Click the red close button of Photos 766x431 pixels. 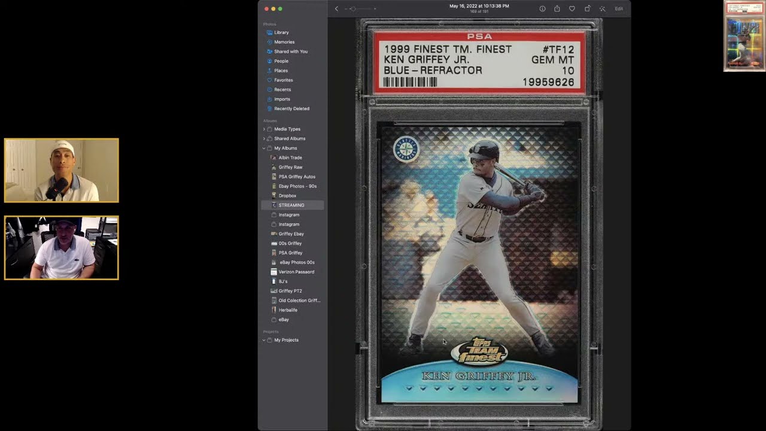(266, 9)
